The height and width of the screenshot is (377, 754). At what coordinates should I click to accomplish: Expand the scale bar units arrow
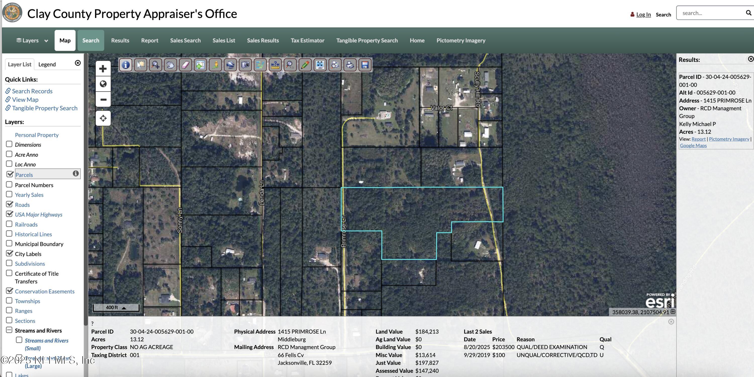124,308
